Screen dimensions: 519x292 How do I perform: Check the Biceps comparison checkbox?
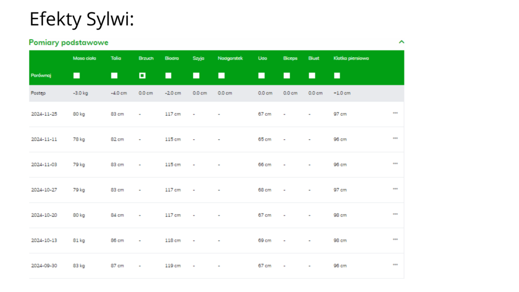click(287, 76)
